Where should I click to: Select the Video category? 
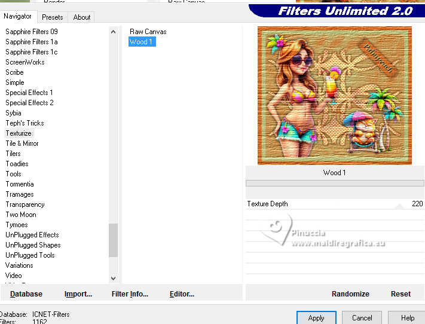13,276
